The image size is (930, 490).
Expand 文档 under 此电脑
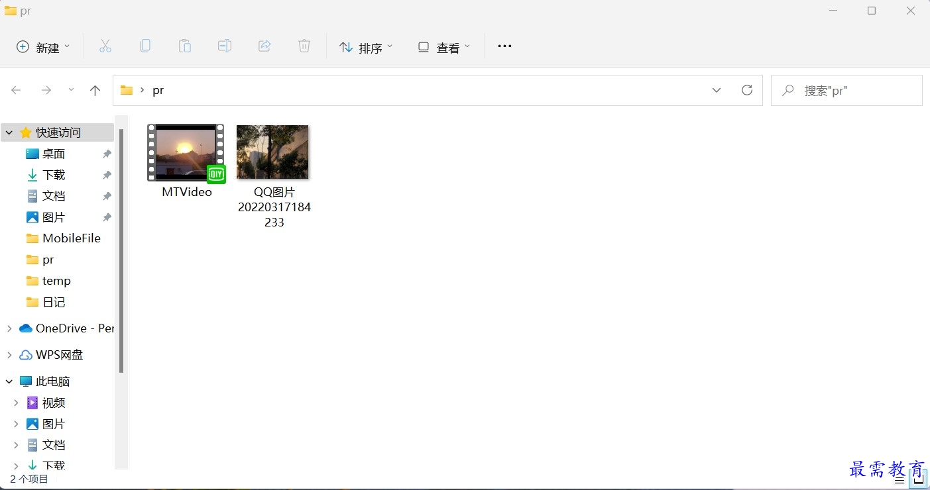click(x=17, y=445)
